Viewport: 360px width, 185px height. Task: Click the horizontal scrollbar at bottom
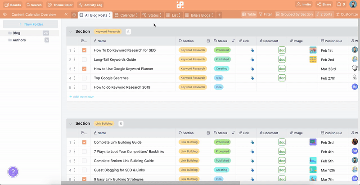tap(150, 183)
